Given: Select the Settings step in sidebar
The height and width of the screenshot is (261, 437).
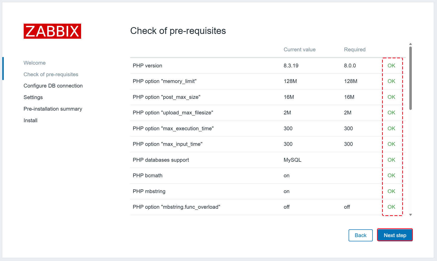Looking at the screenshot, I should tap(33, 97).
